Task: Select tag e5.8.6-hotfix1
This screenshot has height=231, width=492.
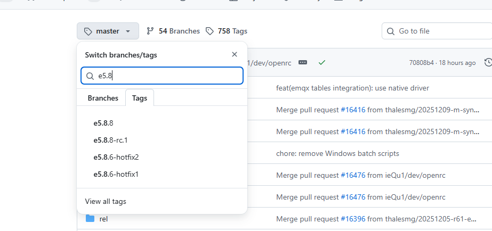Action: (x=116, y=174)
